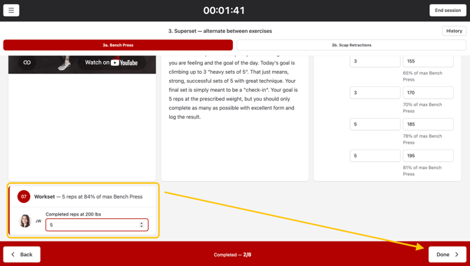Click '78% of max Bench Press' label
This screenshot has width=470, height=266.
[x=422, y=139]
